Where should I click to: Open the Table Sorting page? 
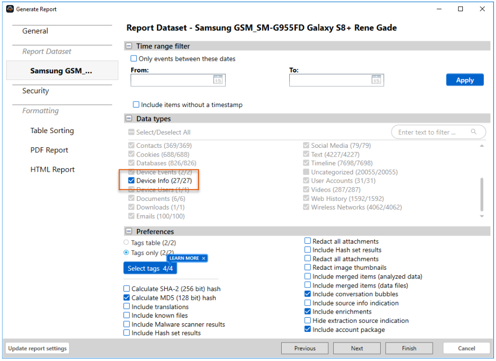tap(52, 131)
